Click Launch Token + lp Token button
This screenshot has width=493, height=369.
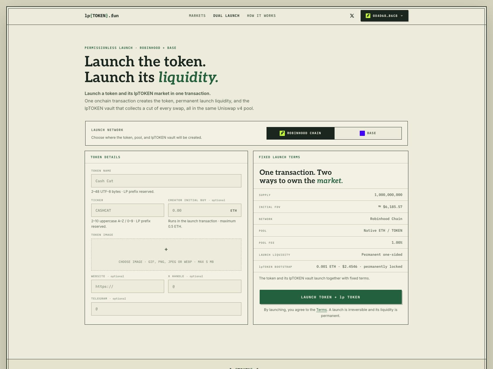click(x=331, y=297)
